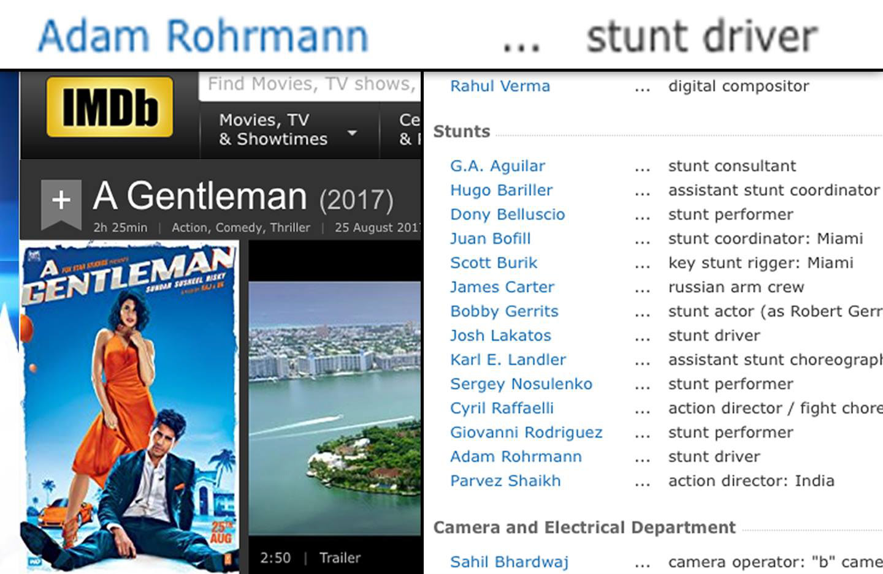Open Movies, TV & Showtimes menu

pos(289,129)
